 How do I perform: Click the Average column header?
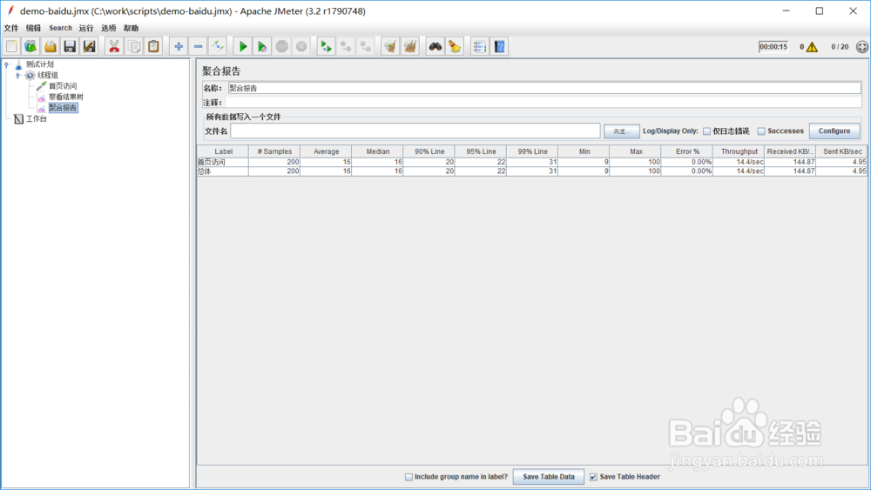click(x=326, y=151)
